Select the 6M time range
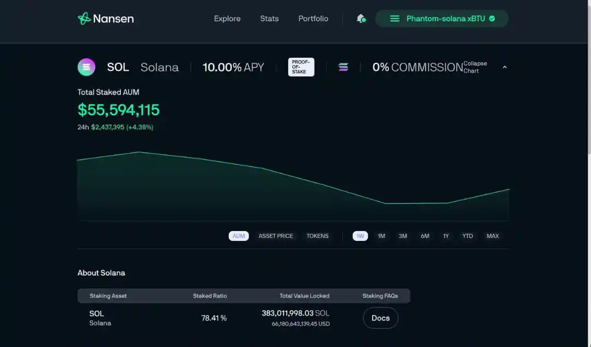 425,236
